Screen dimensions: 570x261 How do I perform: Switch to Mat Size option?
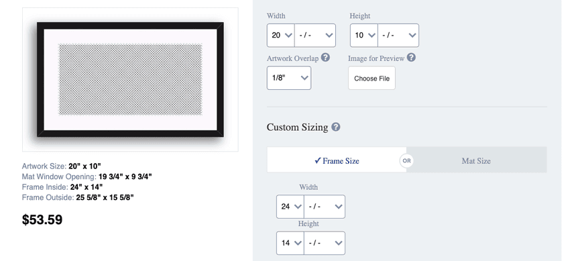[x=477, y=160]
